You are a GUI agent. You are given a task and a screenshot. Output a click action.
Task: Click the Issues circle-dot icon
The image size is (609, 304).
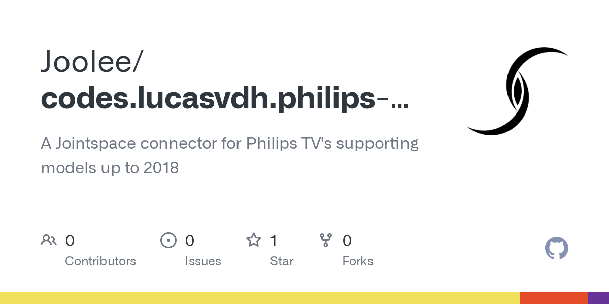click(x=168, y=240)
